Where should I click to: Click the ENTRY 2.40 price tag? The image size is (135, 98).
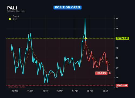point(122,38)
